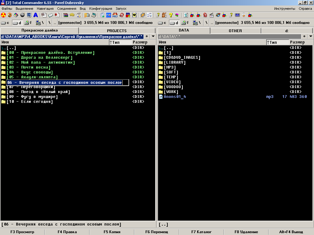Select drive d in right panel
Screen dimensions: 314x235
pos(174,23)
